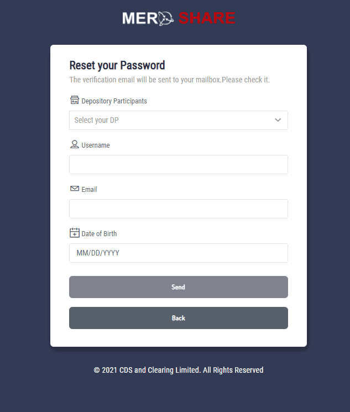Focus the Username input field
The height and width of the screenshot is (412, 350).
178,164
